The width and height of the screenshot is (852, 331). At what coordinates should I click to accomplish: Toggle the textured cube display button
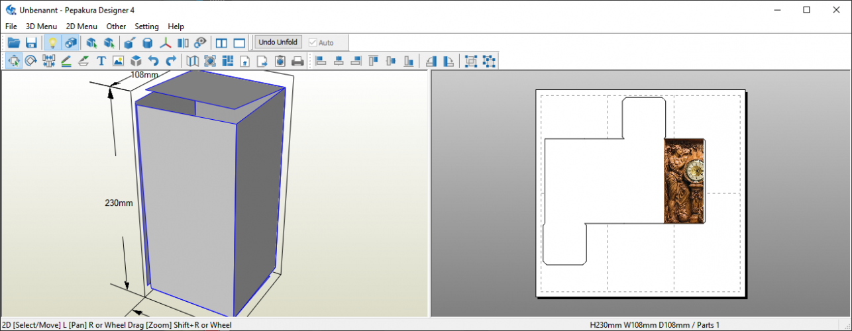pos(70,43)
